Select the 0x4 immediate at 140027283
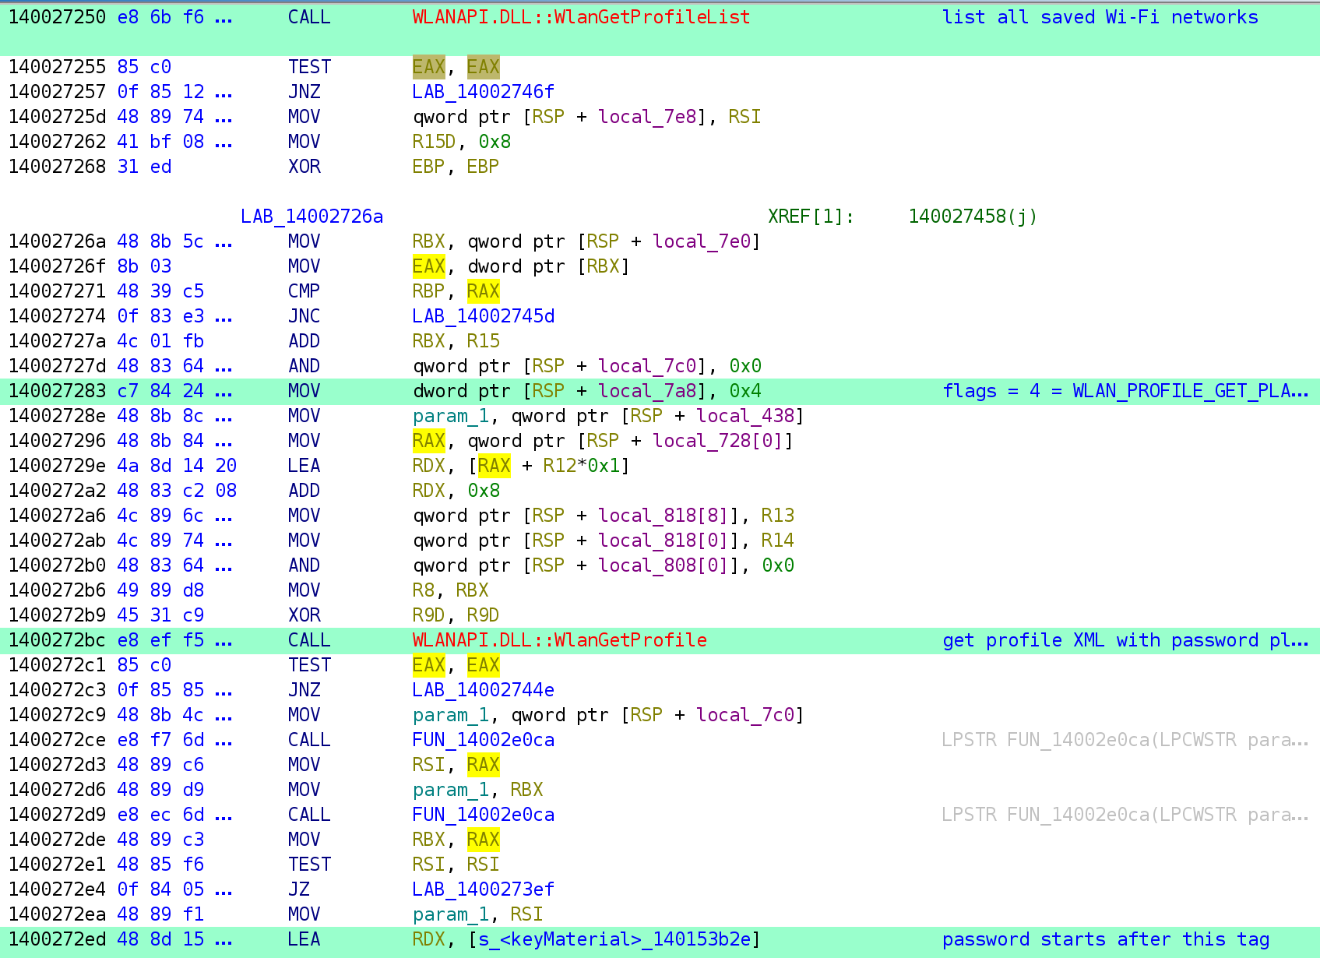The width and height of the screenshot is (1320, 958). 745,391
